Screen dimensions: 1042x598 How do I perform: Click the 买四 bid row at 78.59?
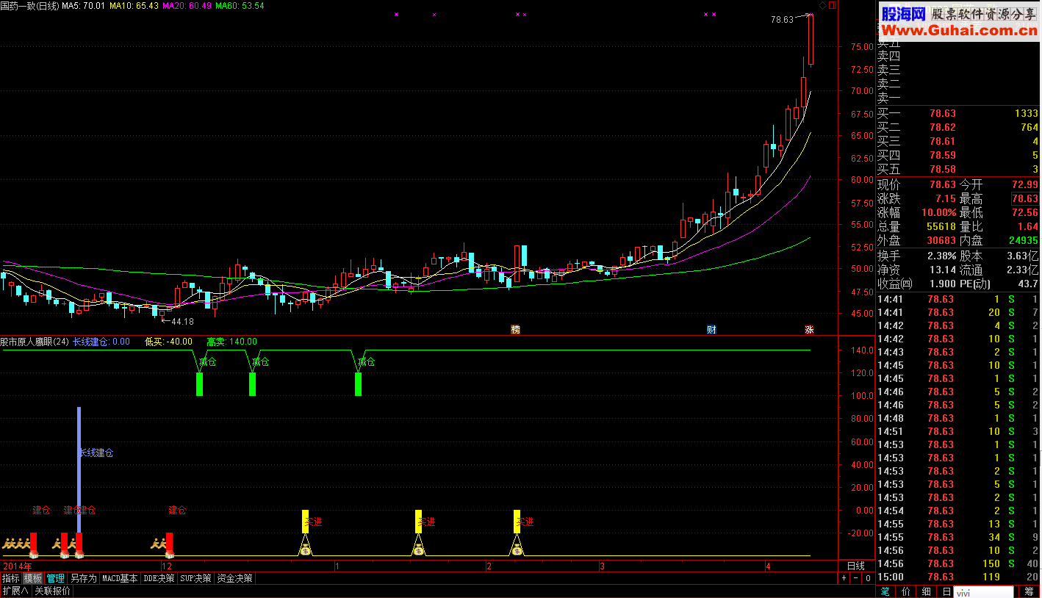tap(958, 156)
